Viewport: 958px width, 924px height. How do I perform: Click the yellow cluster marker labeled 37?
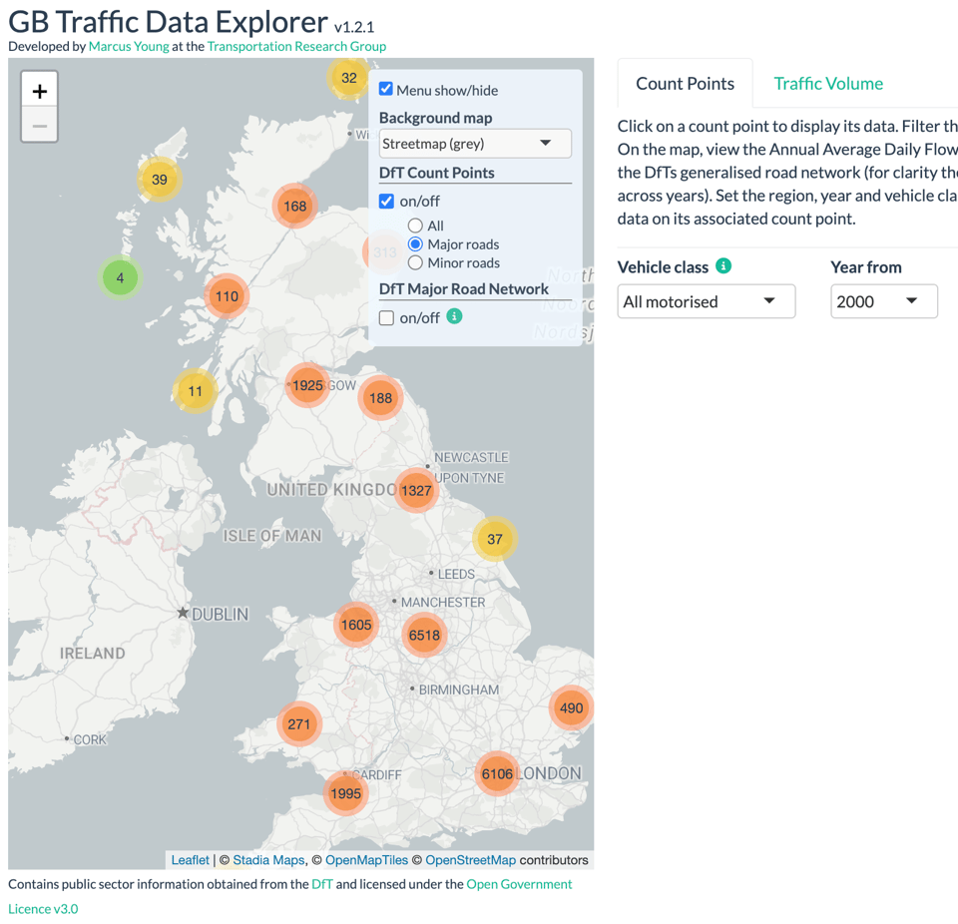click(495, 539)
